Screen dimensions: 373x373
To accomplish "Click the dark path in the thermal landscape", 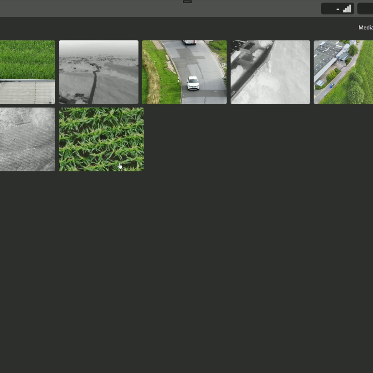I will pyautogui.click(x=93, y=87).
